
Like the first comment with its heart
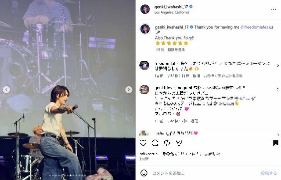(x=278, y=65)
